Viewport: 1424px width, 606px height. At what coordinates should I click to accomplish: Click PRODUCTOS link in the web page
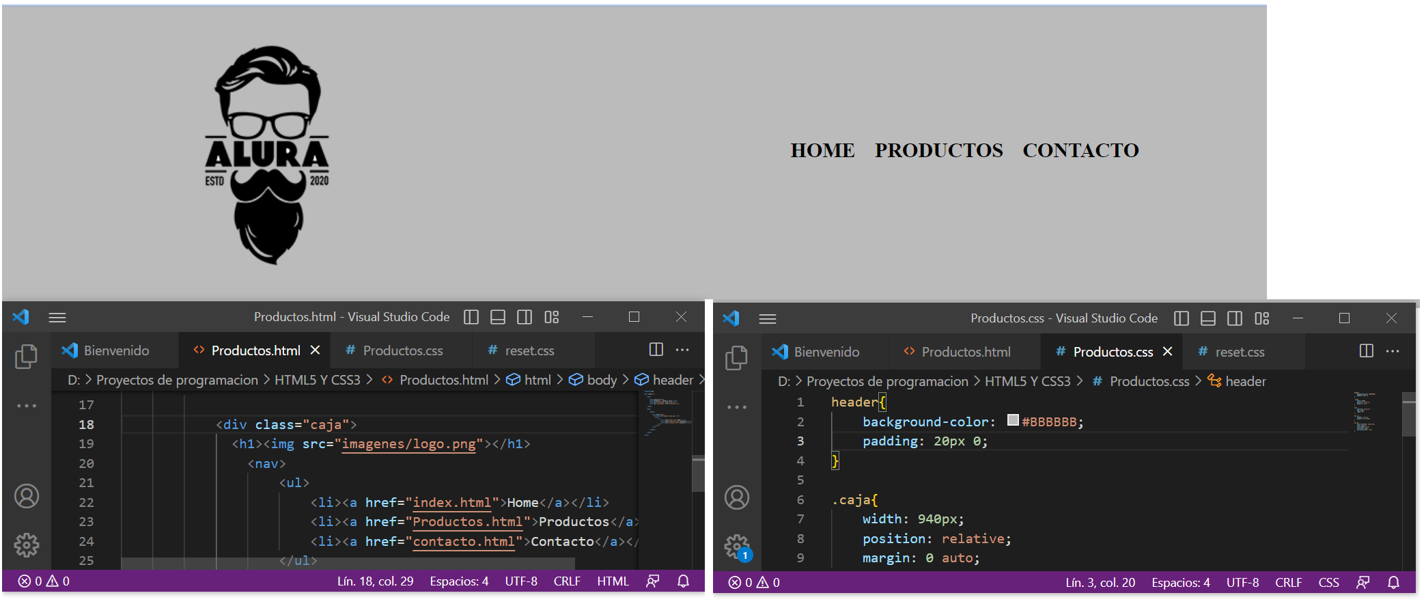click(939, 150)
